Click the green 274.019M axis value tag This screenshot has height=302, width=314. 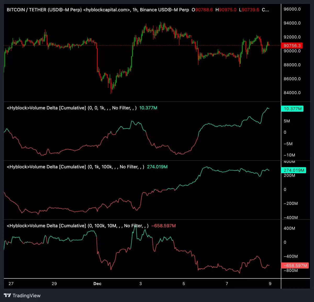[x=294, y=170]
